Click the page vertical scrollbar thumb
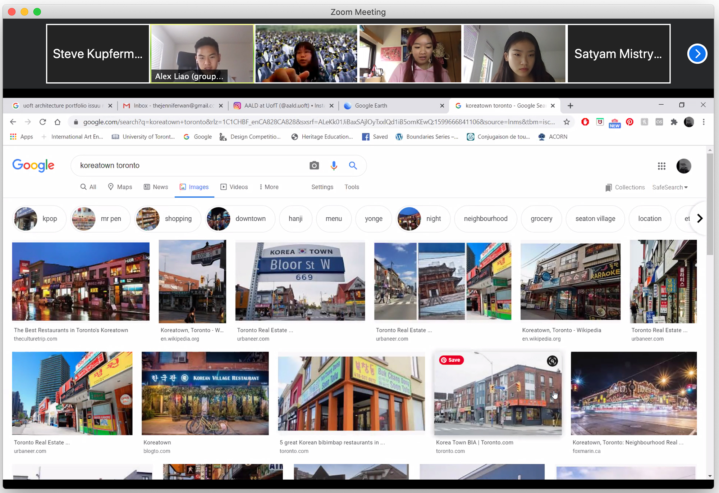The width and height of the screenshot is (719, 493). [710, 204]
